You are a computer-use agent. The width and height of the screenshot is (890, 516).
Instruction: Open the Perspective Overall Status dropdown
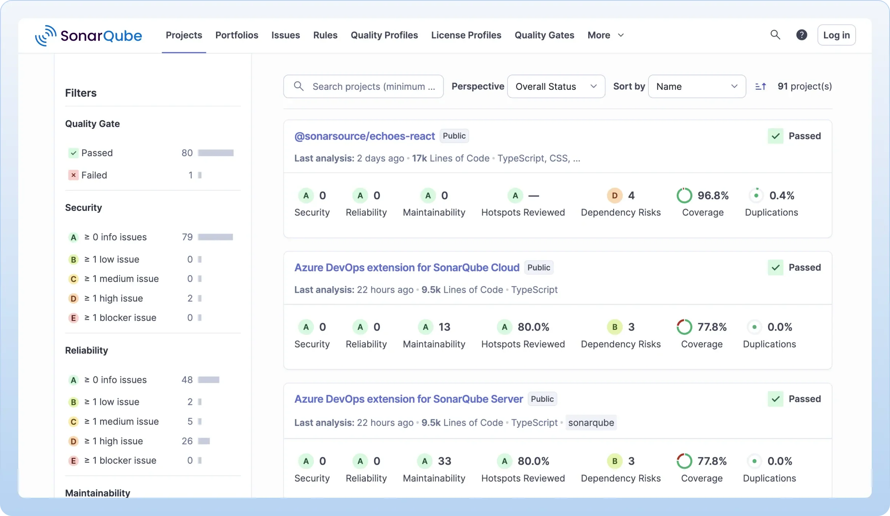point(555,86)
